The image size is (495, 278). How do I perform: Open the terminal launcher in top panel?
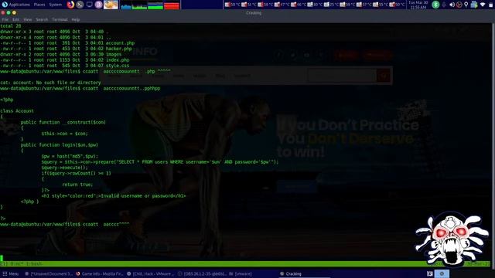click(x=80, y=5)
